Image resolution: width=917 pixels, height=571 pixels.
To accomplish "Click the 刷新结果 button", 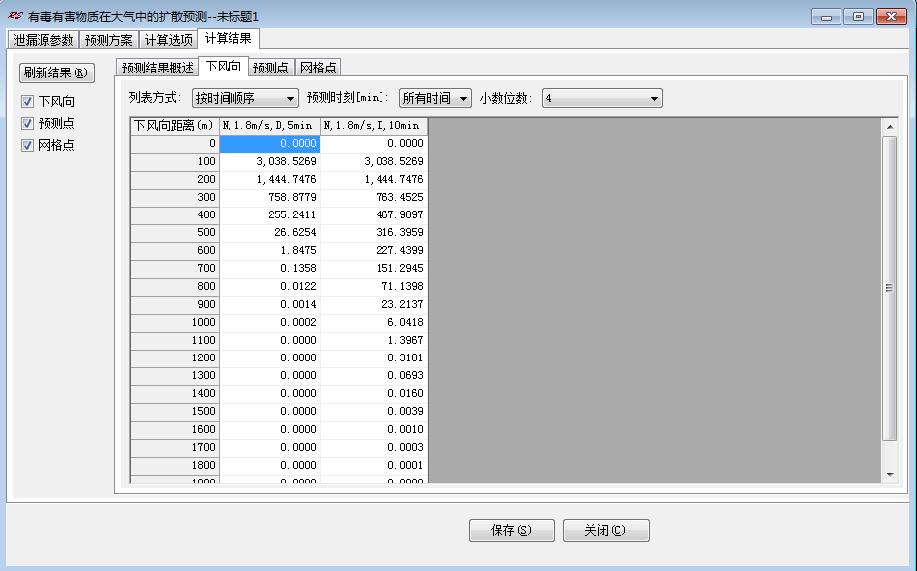I will [57, 73].
